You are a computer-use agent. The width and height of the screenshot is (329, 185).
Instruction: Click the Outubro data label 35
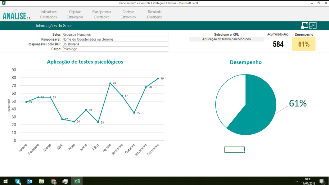pos(138,113)
